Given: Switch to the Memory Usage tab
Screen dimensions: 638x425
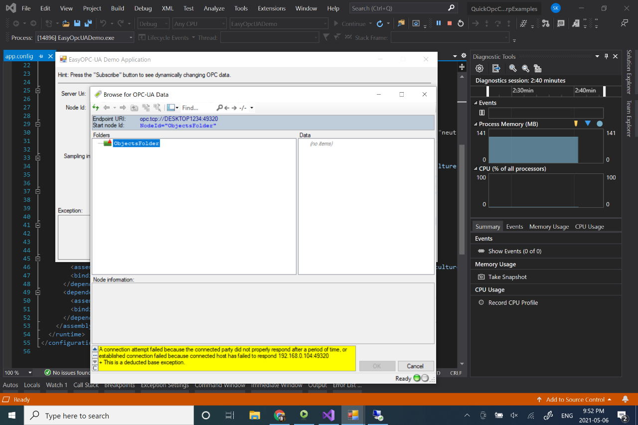Looking at the screenshot, I should [x=549, y=227].
